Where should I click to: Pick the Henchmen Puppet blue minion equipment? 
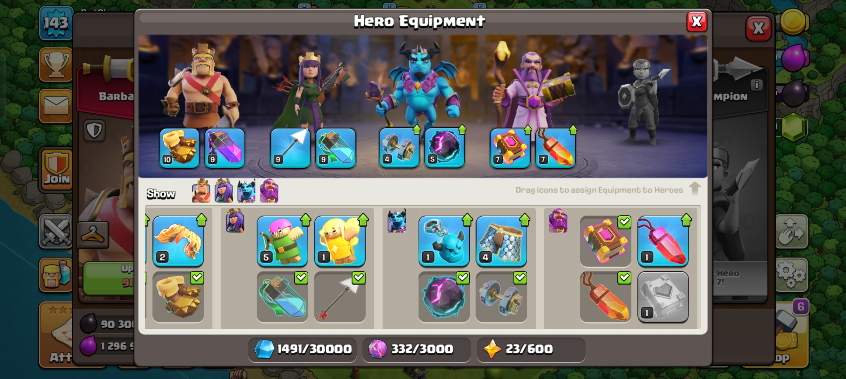click(x=444, y=241)
